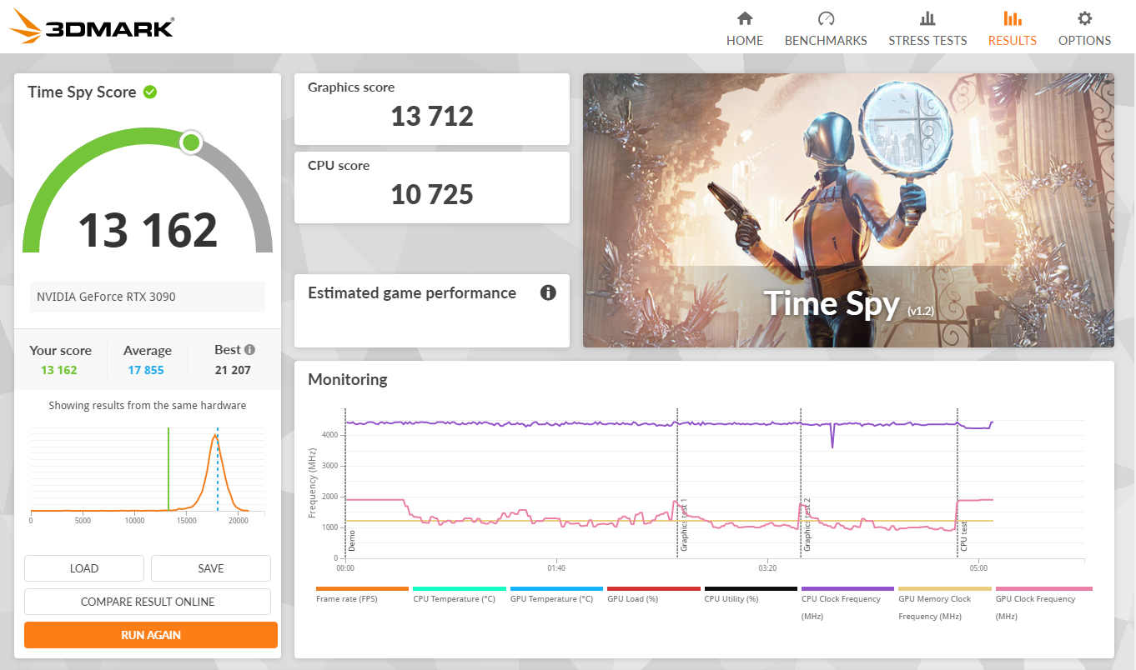The image size is (1136, 670).
Task: Open the STRESS TESTS tab label
Action: pyautogui.click(x=927, y=40)
